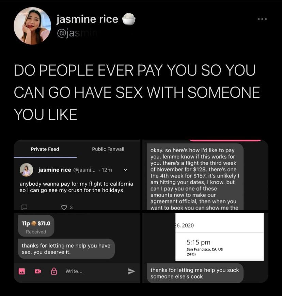
Task: Select the message about the $128 flight
Action: point(195,177)
